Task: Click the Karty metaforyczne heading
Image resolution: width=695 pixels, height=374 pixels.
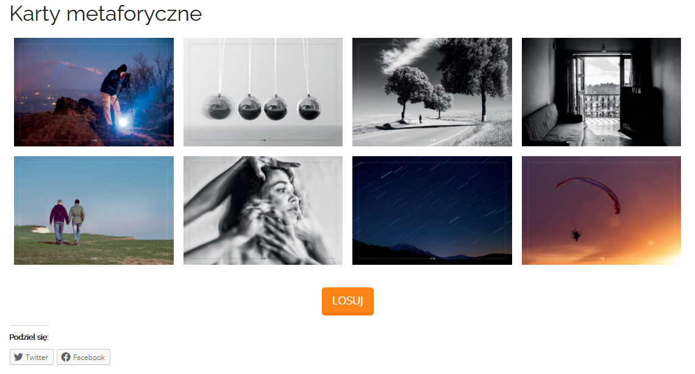Action: pyautogui.click(x=105, y=14)
